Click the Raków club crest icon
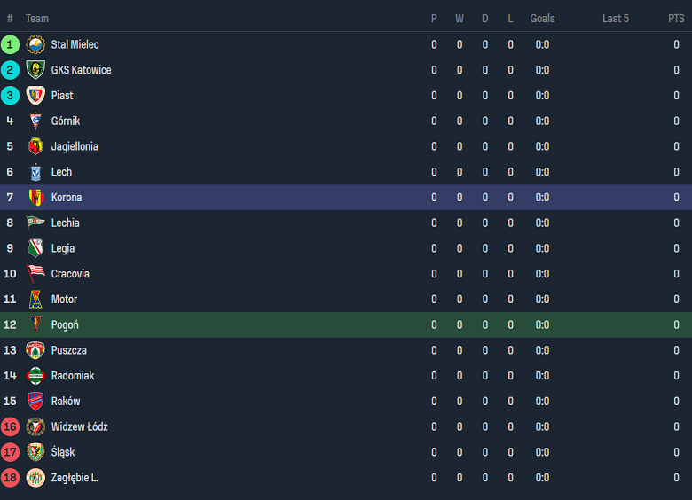This screenshot has height=500, width=692. pos(35,402)
